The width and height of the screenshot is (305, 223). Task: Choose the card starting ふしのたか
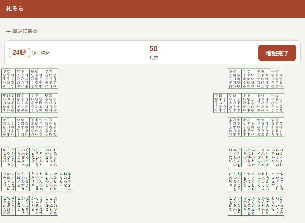pos(249,157)
